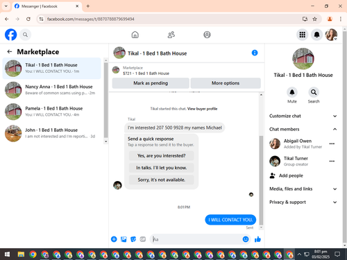Click Tikal's message 'I'm interested 207 500 9928'
This screenshot has height=260, width=347.
[175, 128]
